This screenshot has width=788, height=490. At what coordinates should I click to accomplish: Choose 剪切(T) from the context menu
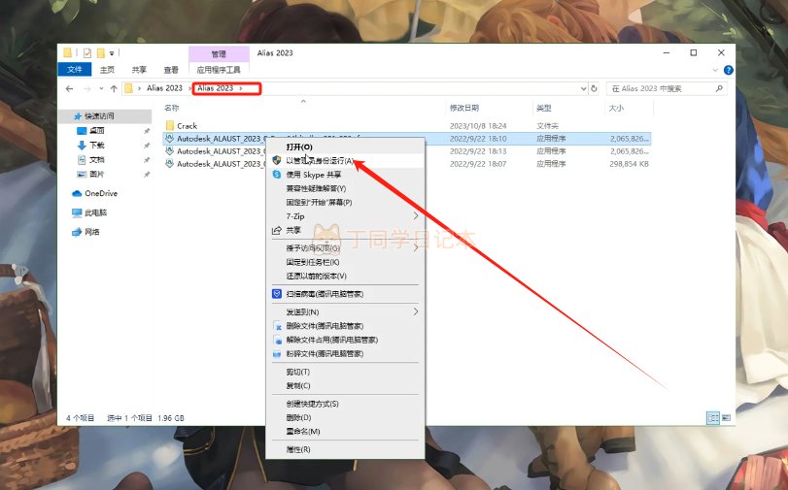pos(345,372)
